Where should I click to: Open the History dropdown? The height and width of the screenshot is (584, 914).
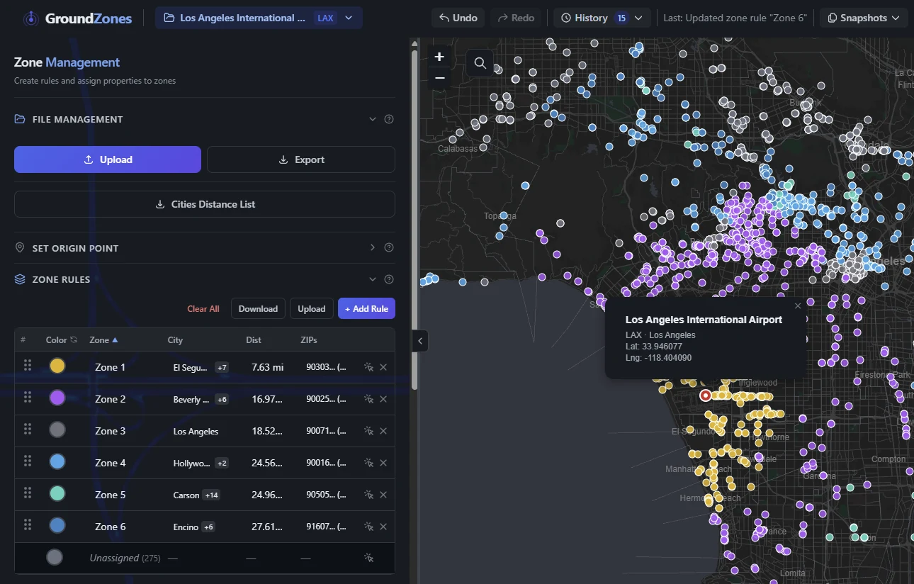pos(602,18)
